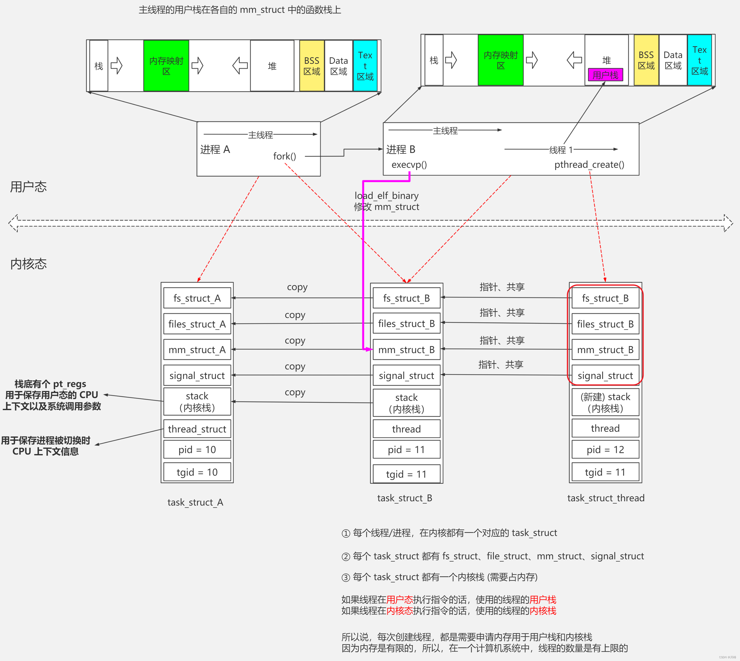Click the 进程 A label
Viewport: 740px width, 661px height.
click(x=215, y=149)
